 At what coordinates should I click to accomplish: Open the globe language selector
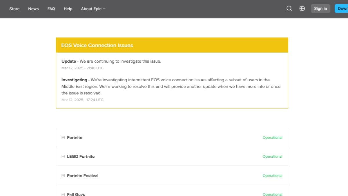[x=302, y=9]
